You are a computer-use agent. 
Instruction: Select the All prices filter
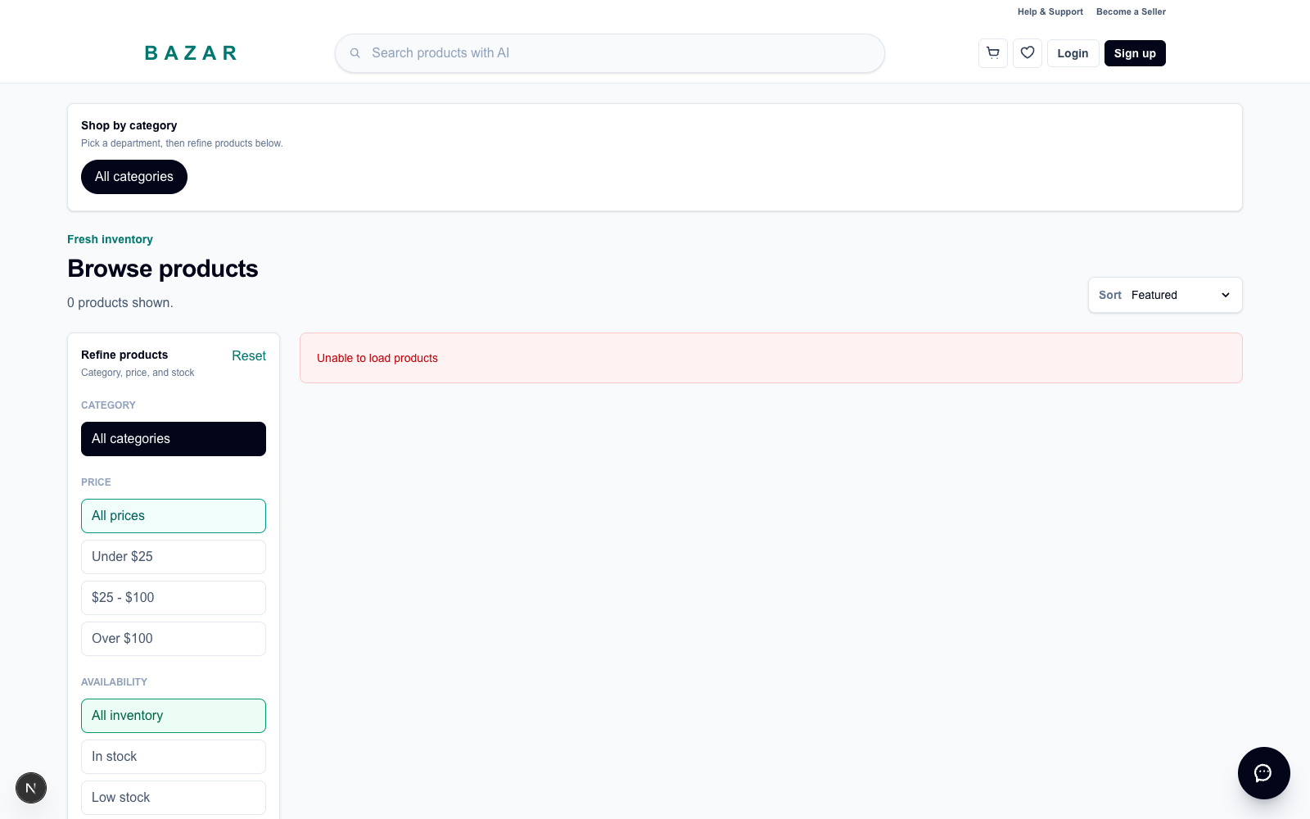pos(174,516)
